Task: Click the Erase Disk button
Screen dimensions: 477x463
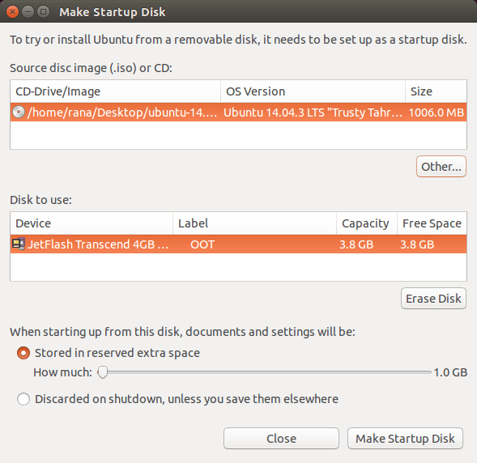Action: [433, 298]
